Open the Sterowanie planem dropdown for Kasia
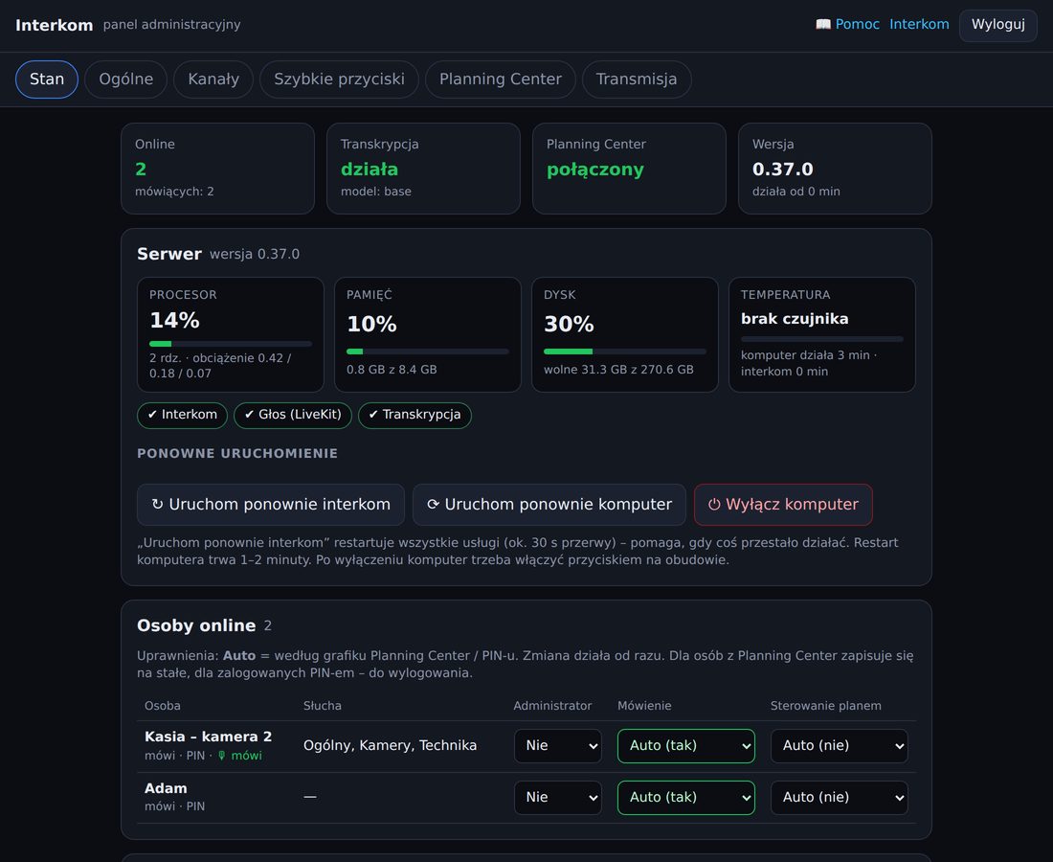This screenshot has width=1053, height=862. click(839, 746)
